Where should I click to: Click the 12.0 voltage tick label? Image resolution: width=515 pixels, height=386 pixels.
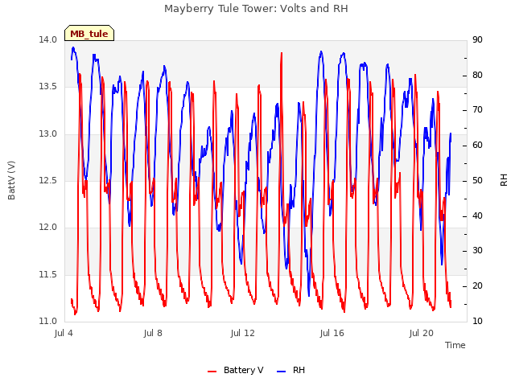coord(48,227)
